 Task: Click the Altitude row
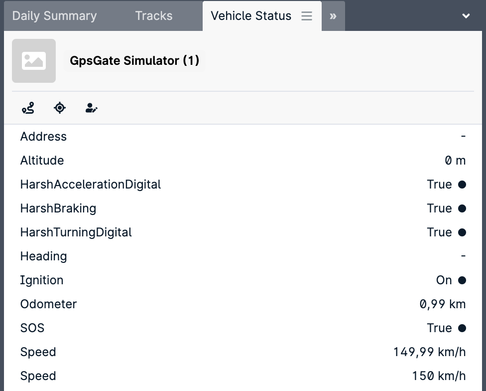[42, 160]
